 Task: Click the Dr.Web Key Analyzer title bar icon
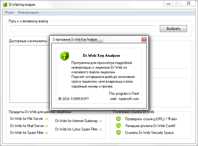pos(5,5)
